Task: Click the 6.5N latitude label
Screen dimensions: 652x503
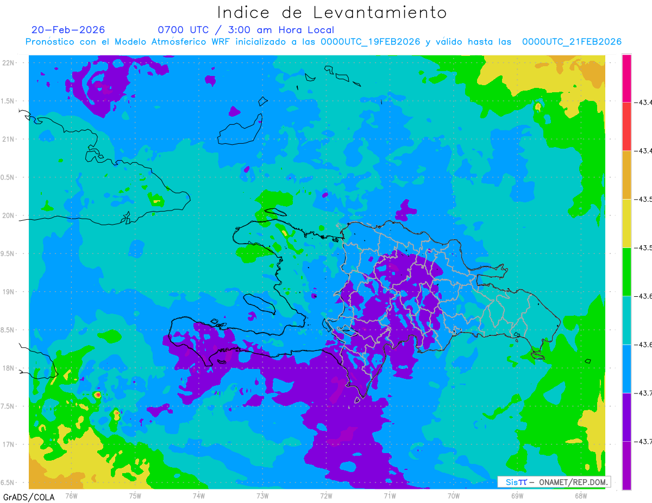Action: coord(8,482)
